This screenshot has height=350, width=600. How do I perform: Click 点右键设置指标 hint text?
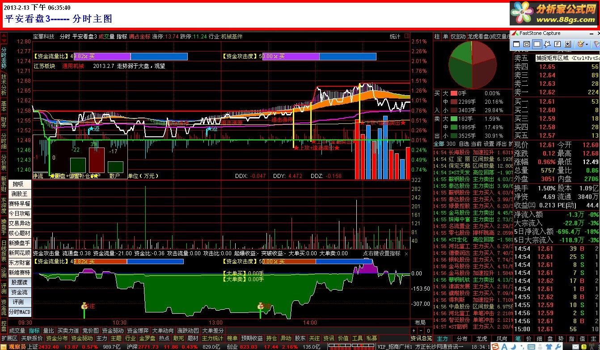[381, 253]
